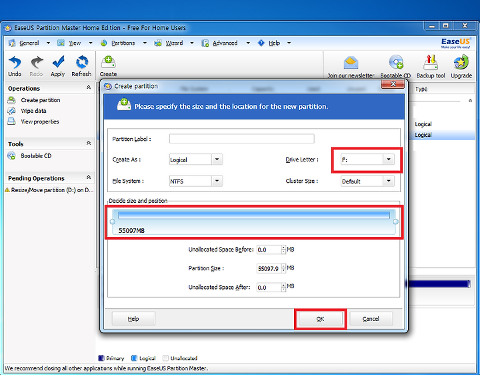The image size is (480, 375).
Task: Open the Drive Letter dropdown
Action: click(389, 159)
